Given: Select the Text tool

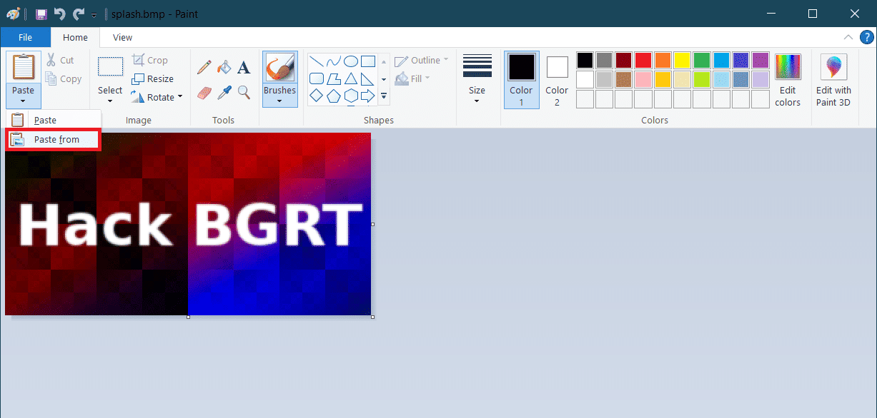Looking at the screenshot, I should [244, 66].
